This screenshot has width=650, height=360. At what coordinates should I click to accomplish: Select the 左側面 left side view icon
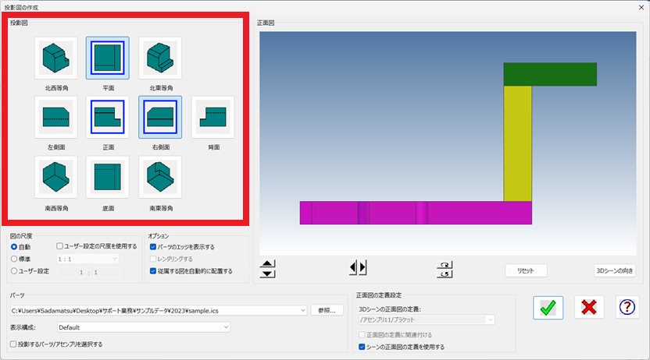point(55,118)
